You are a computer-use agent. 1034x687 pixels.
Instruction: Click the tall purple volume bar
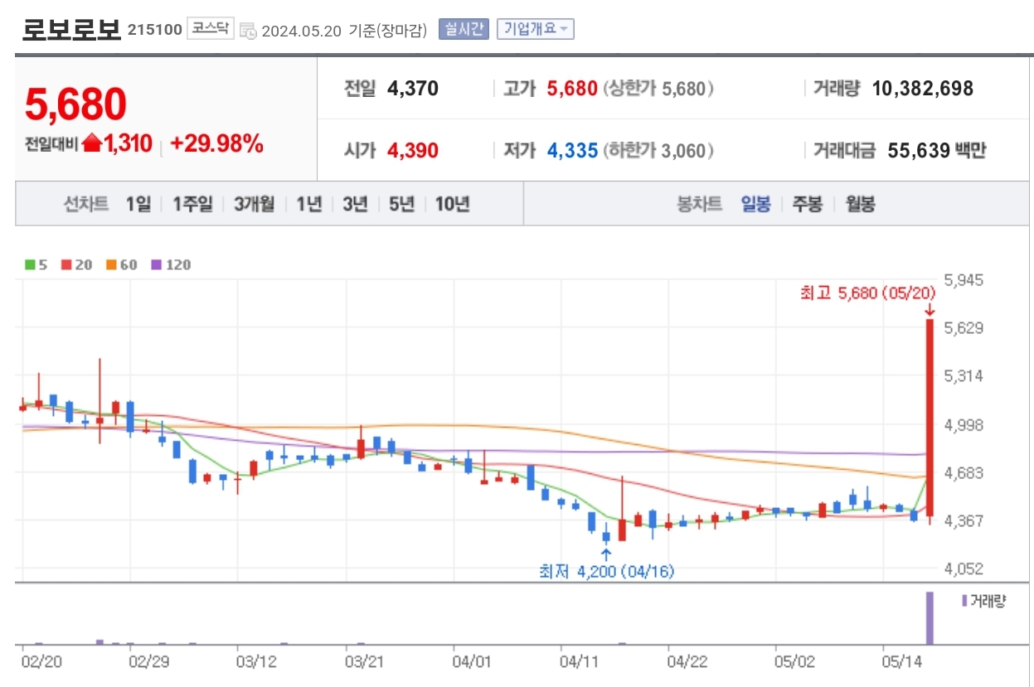[x=930, y=617]
